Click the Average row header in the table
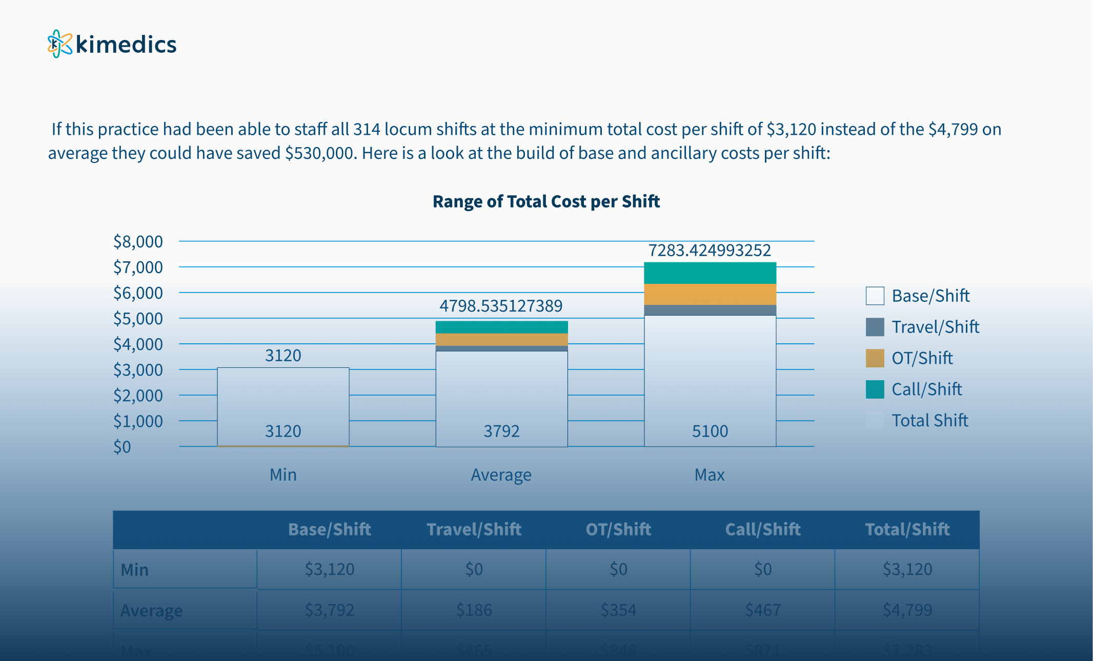Image resolution: width=1093 pixels, height=661 pixels. (185, 610)
